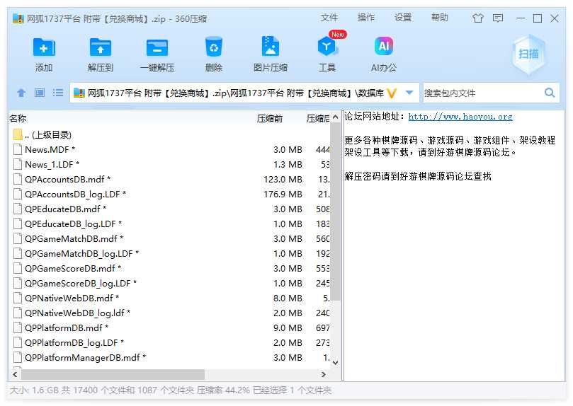
Task: Click the 123.0 MB size value
Action: [x=283, y=179]
